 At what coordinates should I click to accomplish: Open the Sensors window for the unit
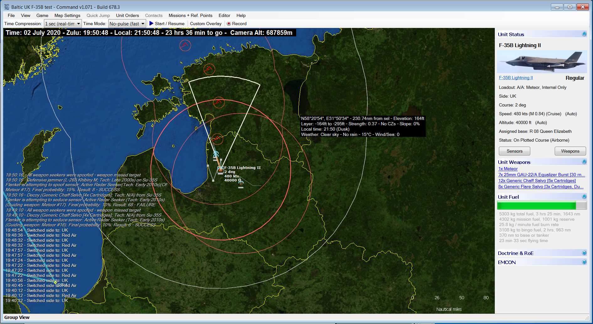515,151
